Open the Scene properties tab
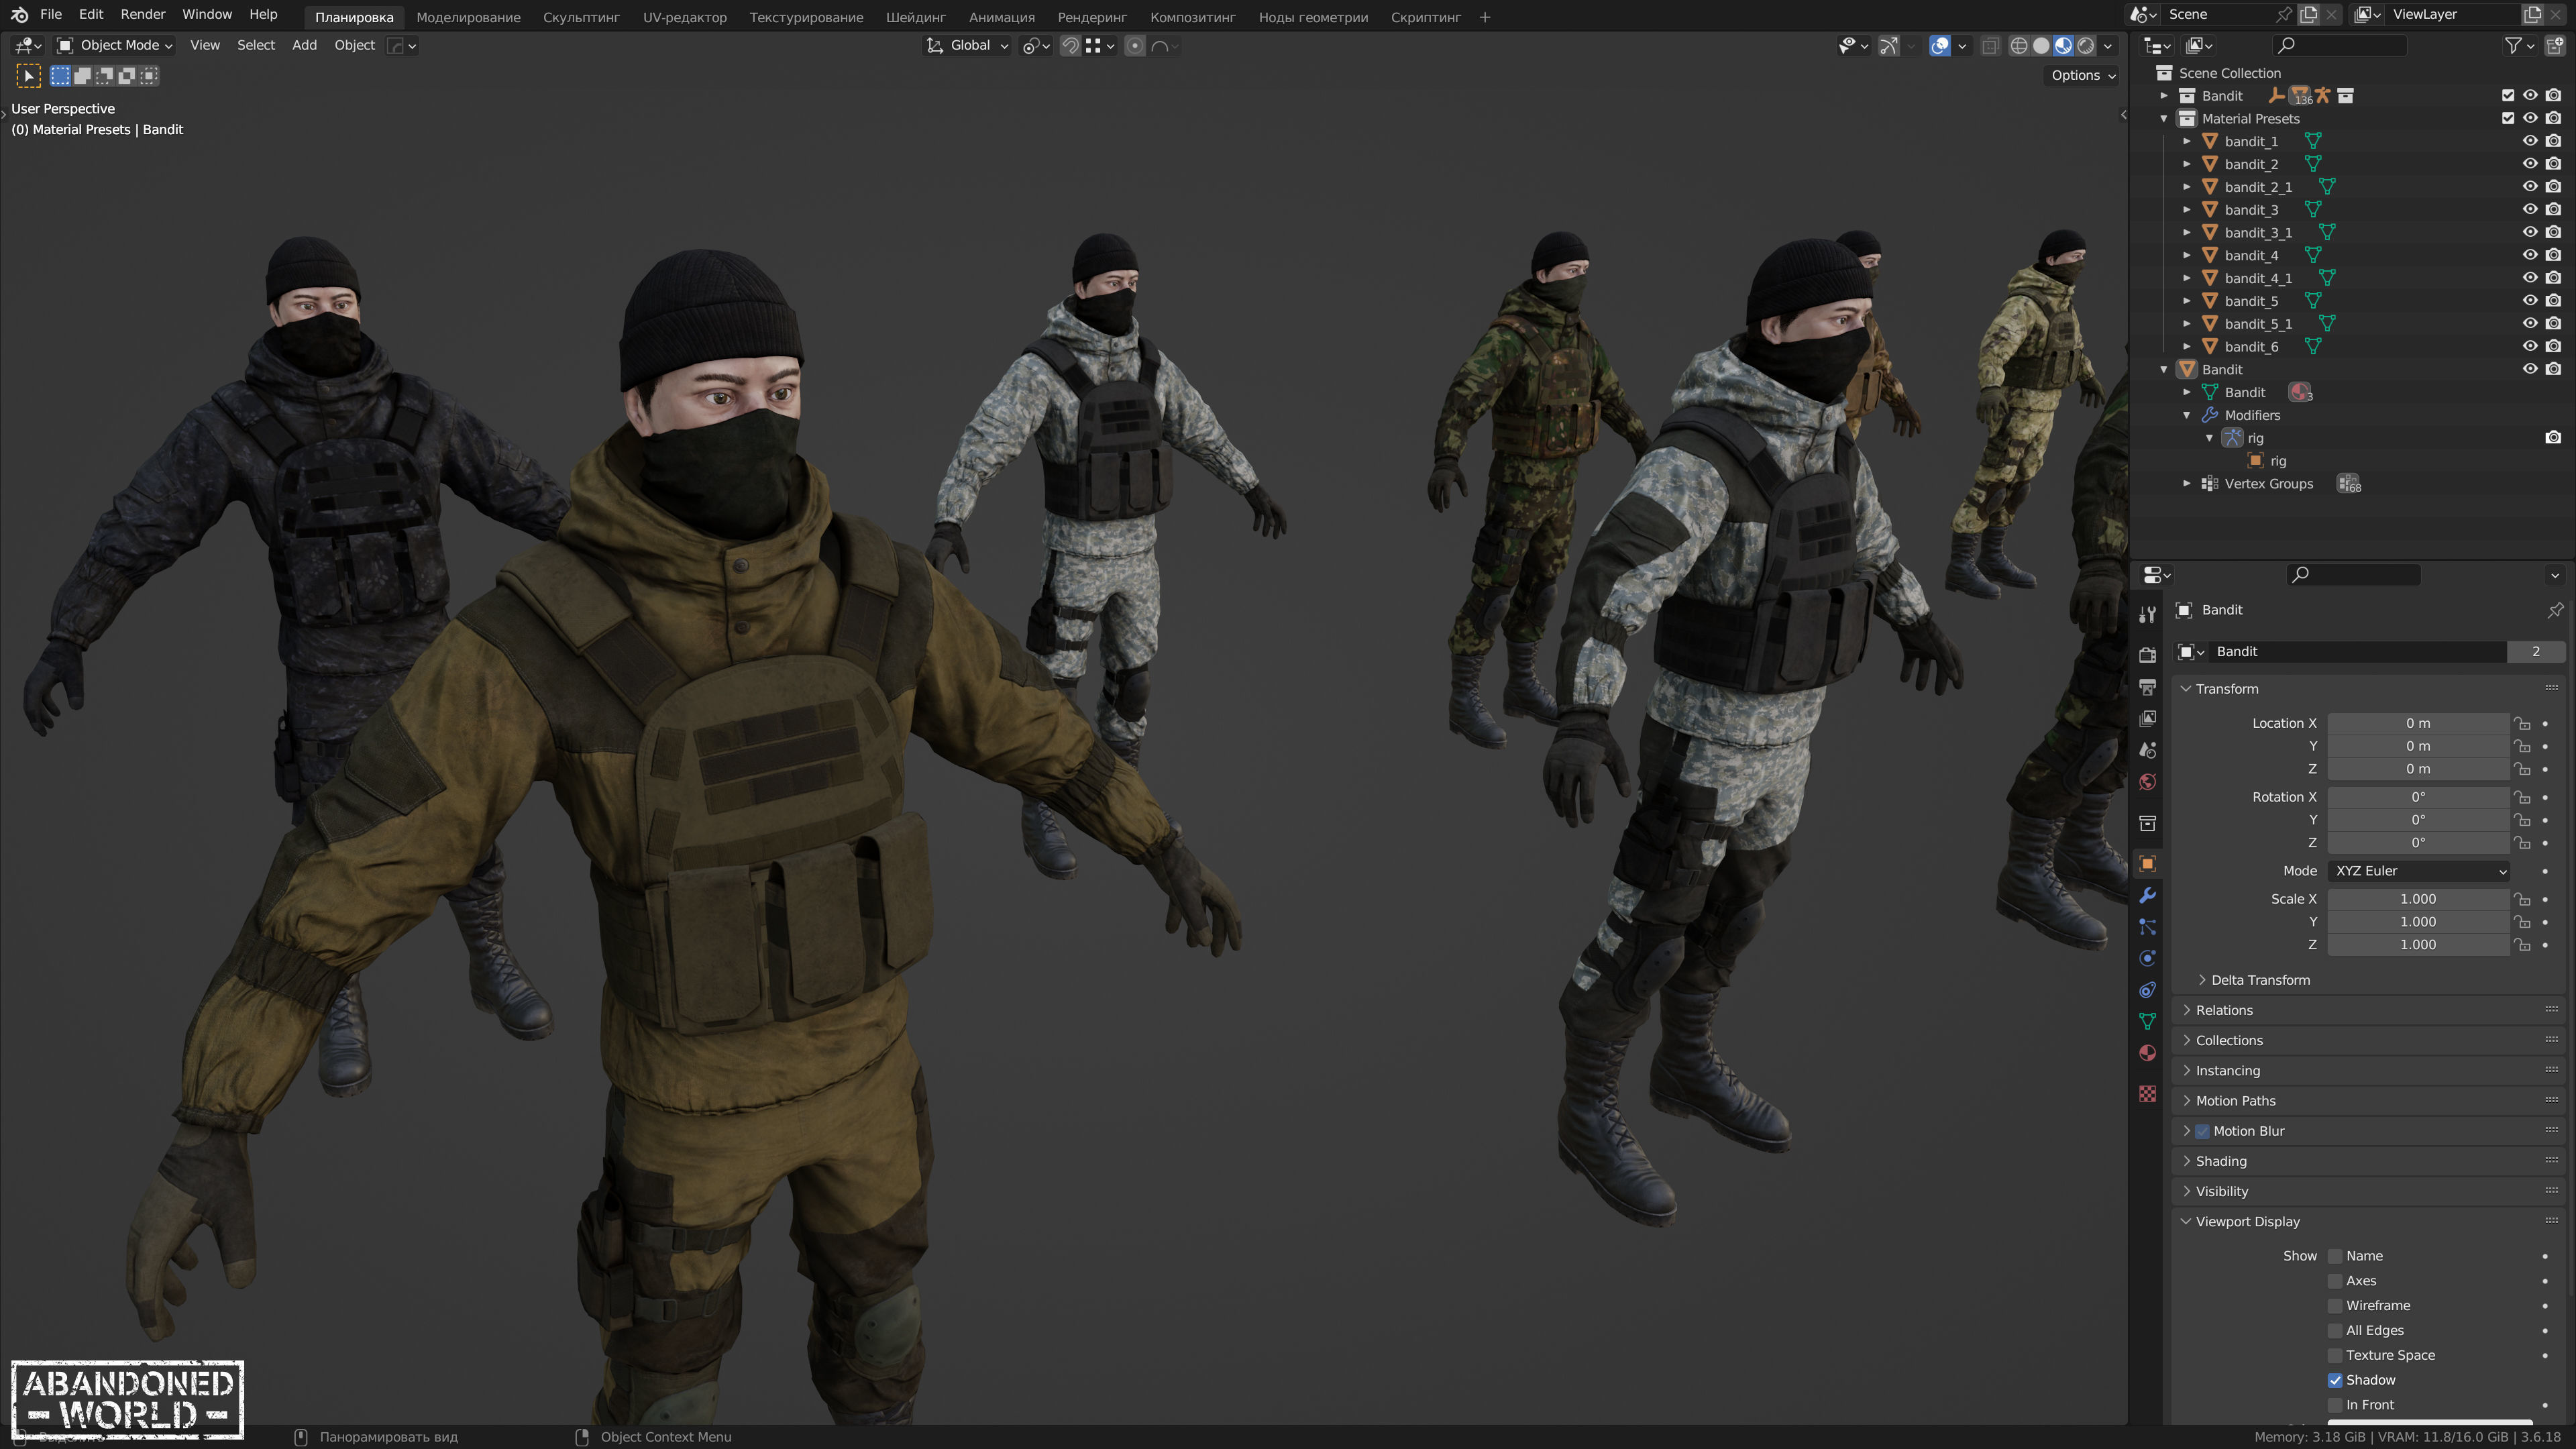 point(2147,750)
